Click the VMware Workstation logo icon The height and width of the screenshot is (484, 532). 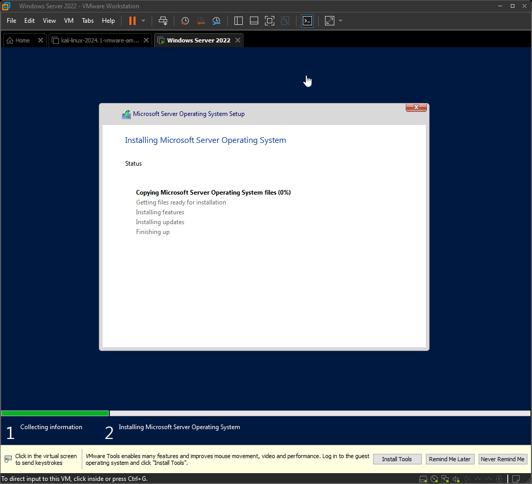pyautogui.click(x=6, y=6)
